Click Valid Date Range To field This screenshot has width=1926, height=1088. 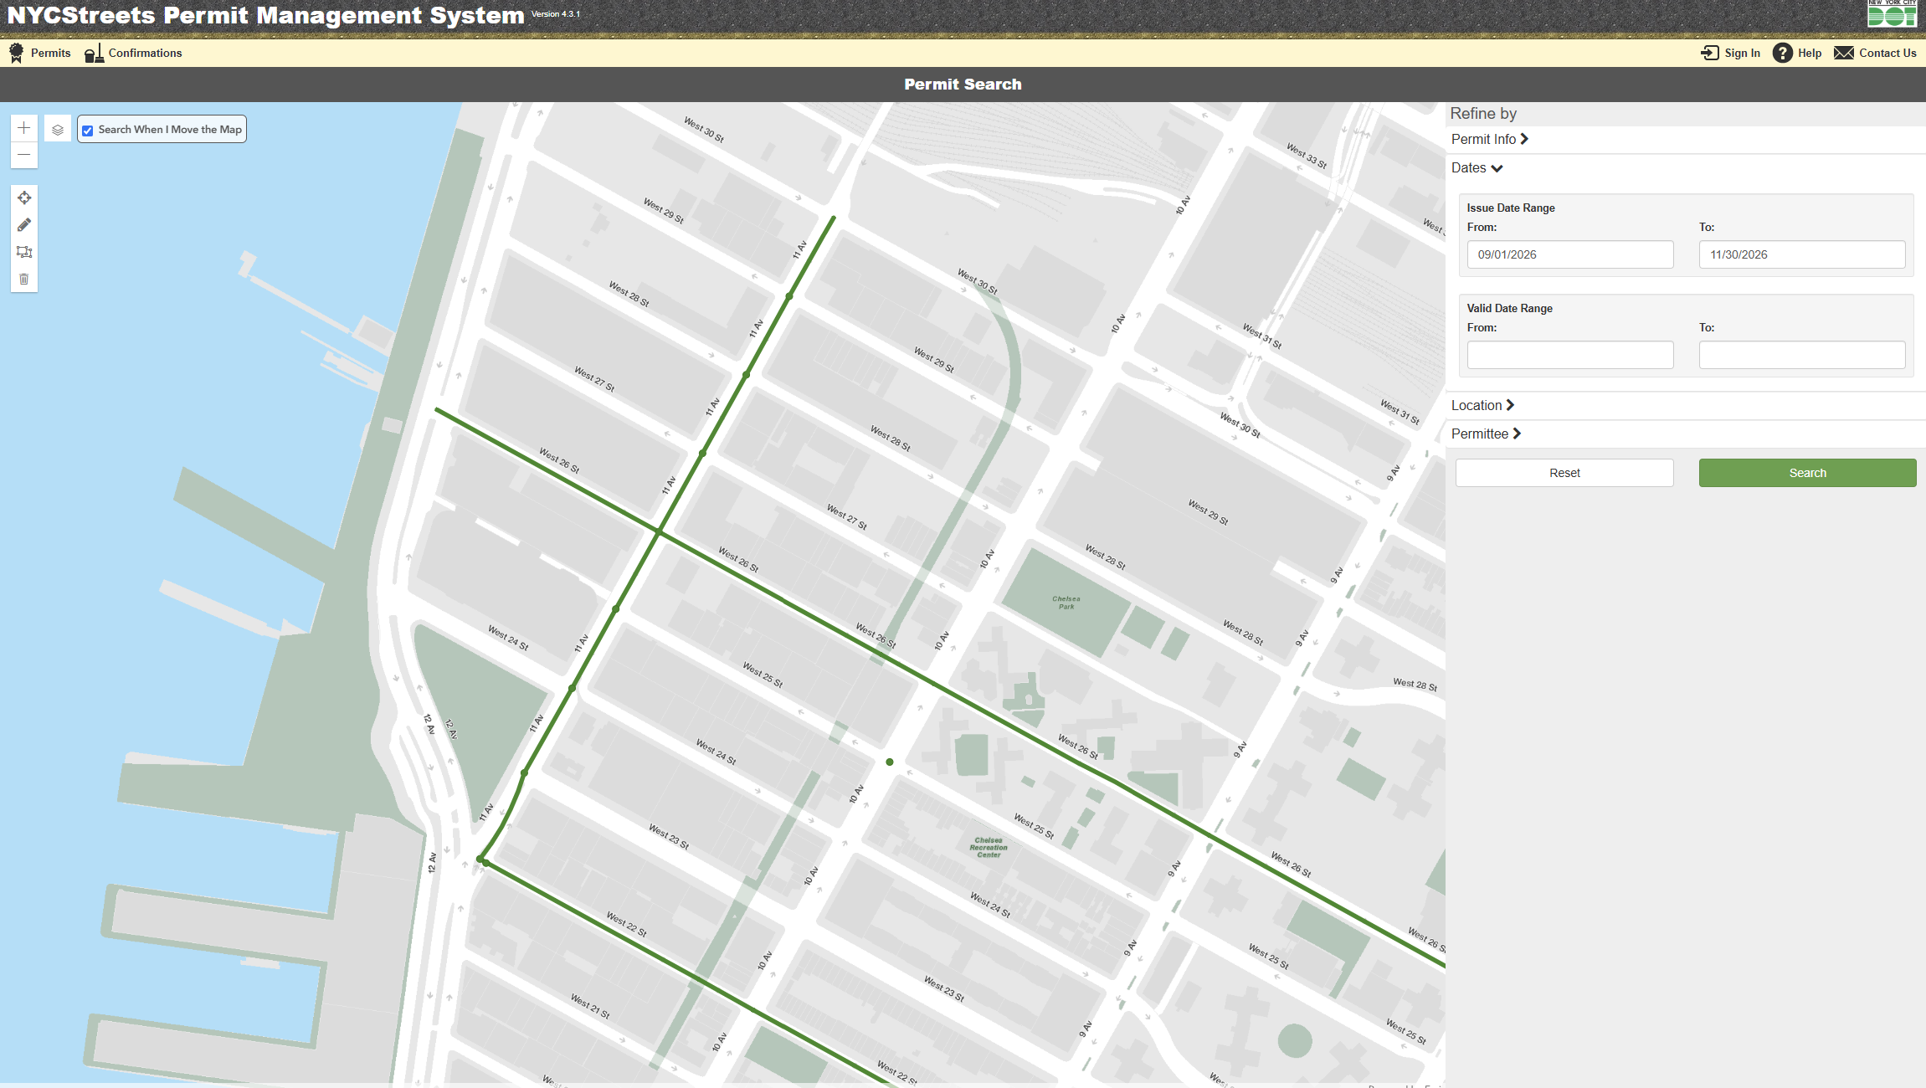click(1802, 355)
